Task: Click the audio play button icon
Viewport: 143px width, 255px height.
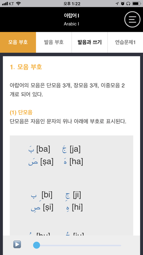Action: pos(17,244)
